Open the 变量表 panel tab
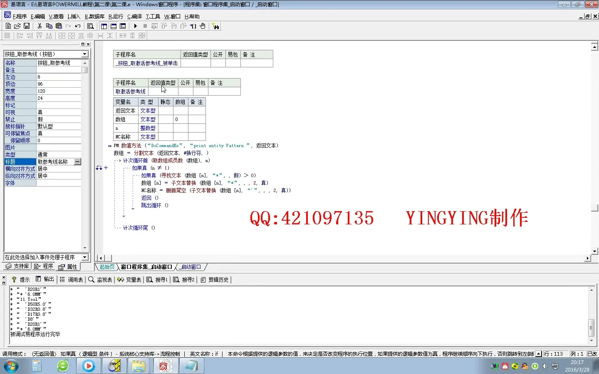 pyautogui.click(x=129, y=280)
